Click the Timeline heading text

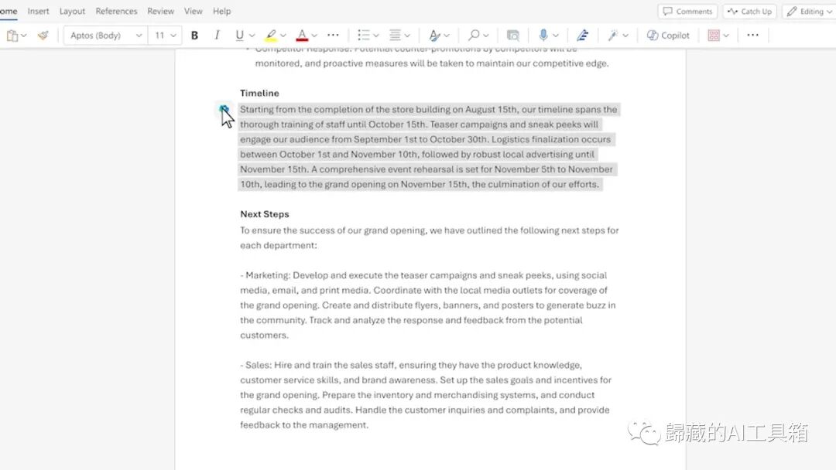(259, 93)
